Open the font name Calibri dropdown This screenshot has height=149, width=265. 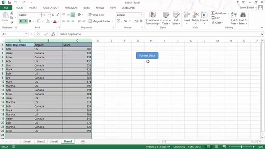pyautogui.click(x=40, y=15)
